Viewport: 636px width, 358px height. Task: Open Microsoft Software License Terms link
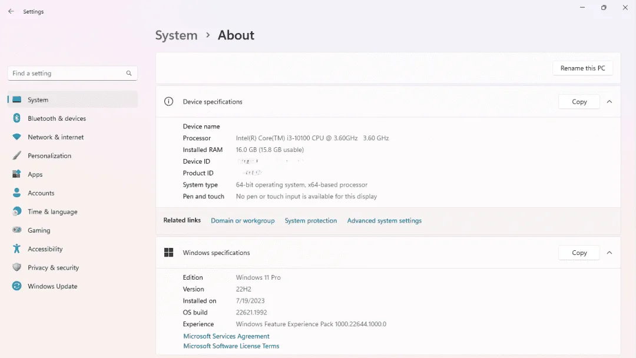point(231,346)
